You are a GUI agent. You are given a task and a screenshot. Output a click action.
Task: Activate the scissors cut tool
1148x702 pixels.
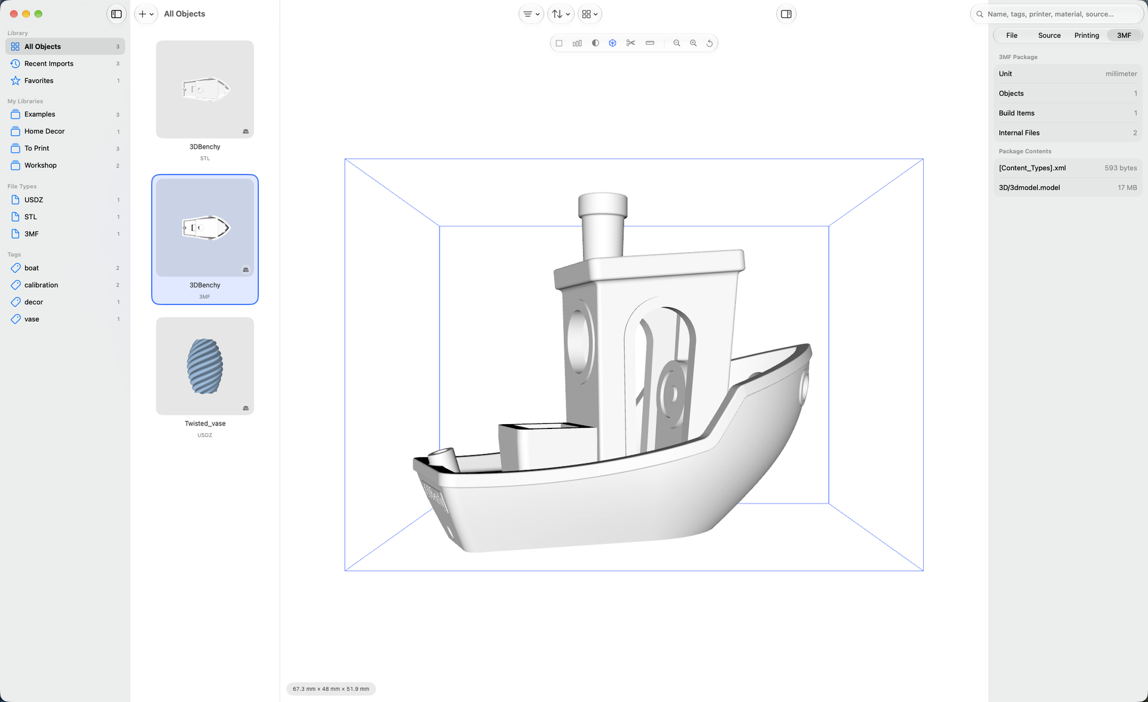[631, 43]
